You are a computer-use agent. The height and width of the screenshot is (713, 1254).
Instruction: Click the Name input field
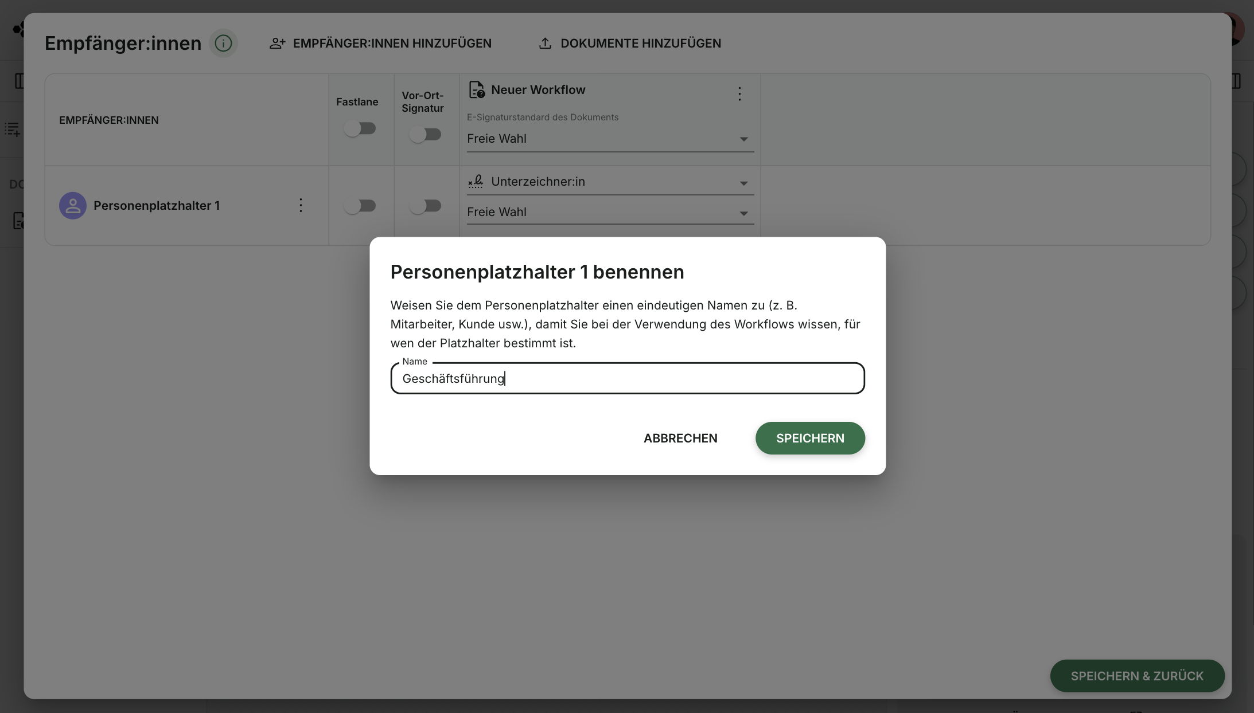tap(628, 378)
